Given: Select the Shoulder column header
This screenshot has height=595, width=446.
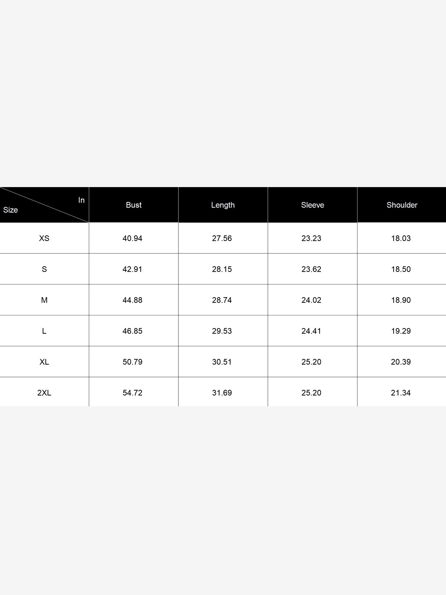Looking at the screenshot, I should (402, 205).
